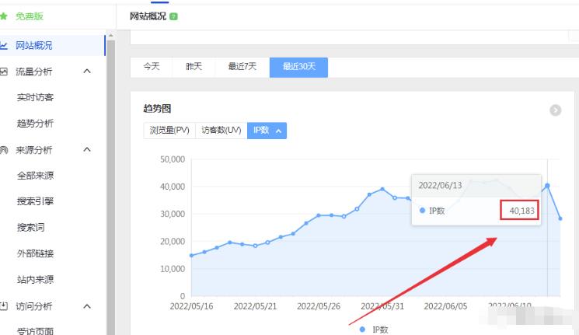579x335 pixels.
Task: Switch to the 今天 time range tab
Action: pos(152,67)
